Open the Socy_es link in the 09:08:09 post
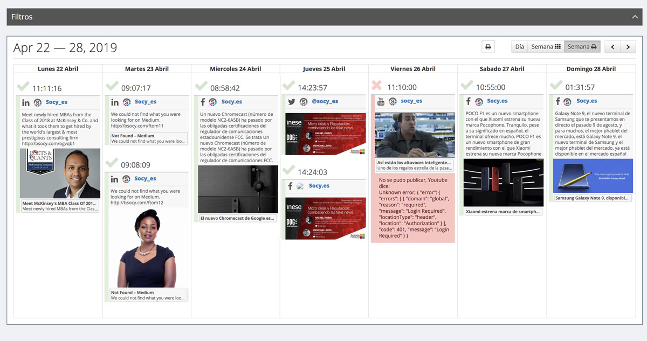 pyautogui.click(x=146, y=178)
